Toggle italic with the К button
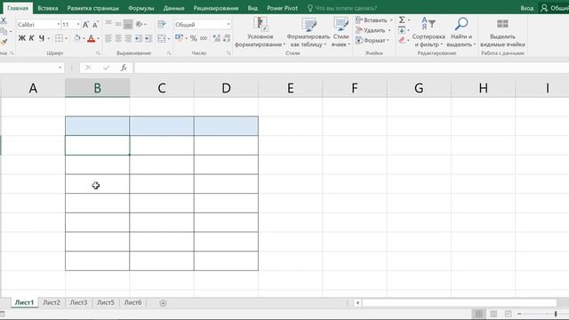The image size is (569, 320). [32, 38]
